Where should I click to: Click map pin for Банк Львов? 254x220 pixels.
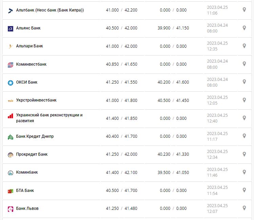coord(244,208)
